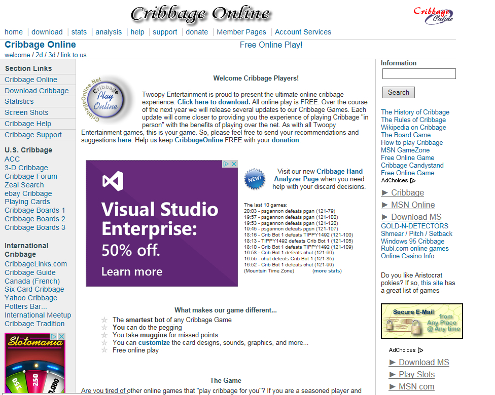Click donate in the top navigation
Screen dimensions: 495x395
click(197, 32)
